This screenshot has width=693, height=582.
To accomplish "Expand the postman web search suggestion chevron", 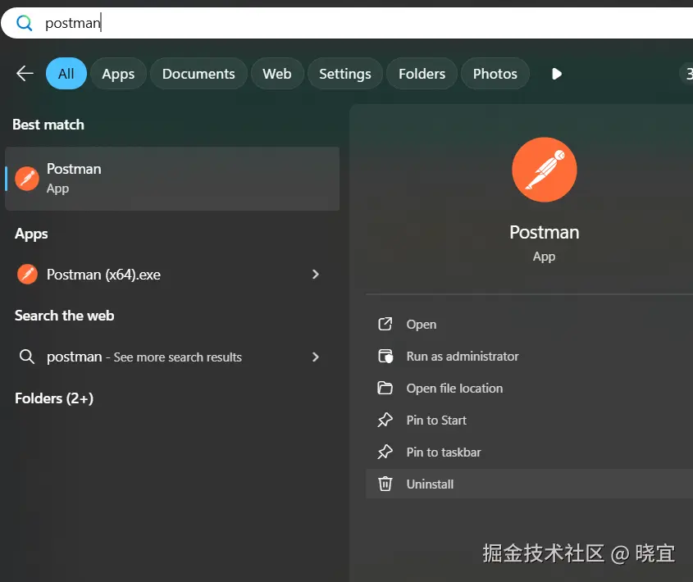I will point(315,357).
